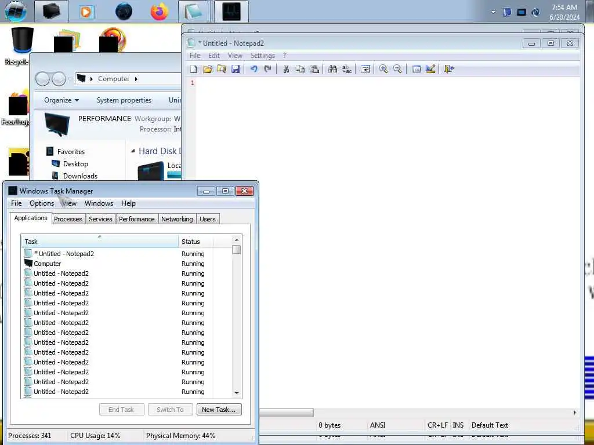This screenshot has height=445, width=594.
Task: Undo the last edit in Notepad2
Action: click(x=254, y=69)
